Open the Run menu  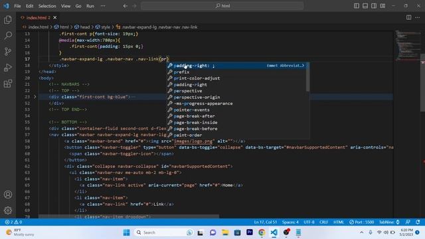click(90, 6)
